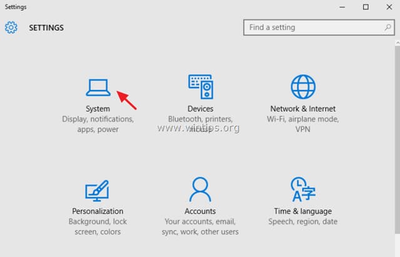The width and height of the screenshot is (400, 257).
Task: Click the scrollbar up arrow
Action: [x=397, y=43]
